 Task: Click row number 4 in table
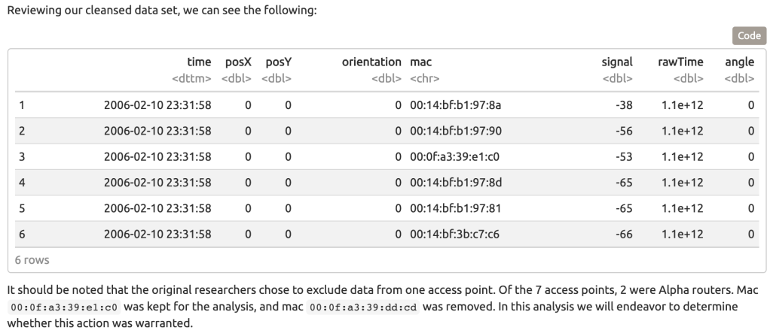tap(23, 183)
